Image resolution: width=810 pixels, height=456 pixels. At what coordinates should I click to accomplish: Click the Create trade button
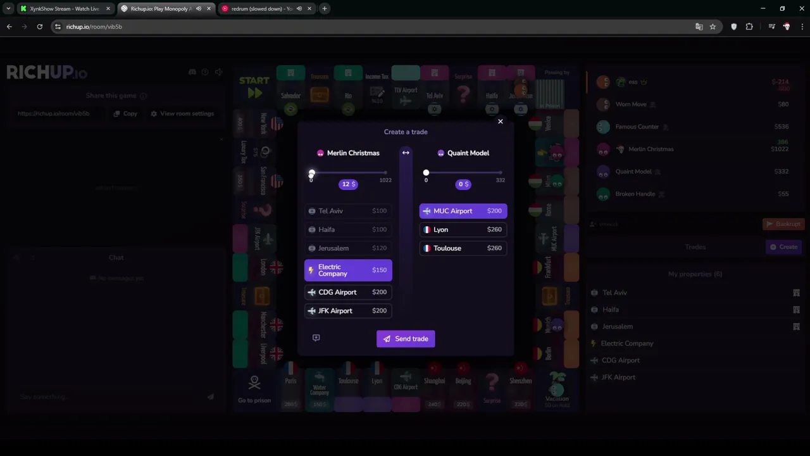click(x=784, y=247)
